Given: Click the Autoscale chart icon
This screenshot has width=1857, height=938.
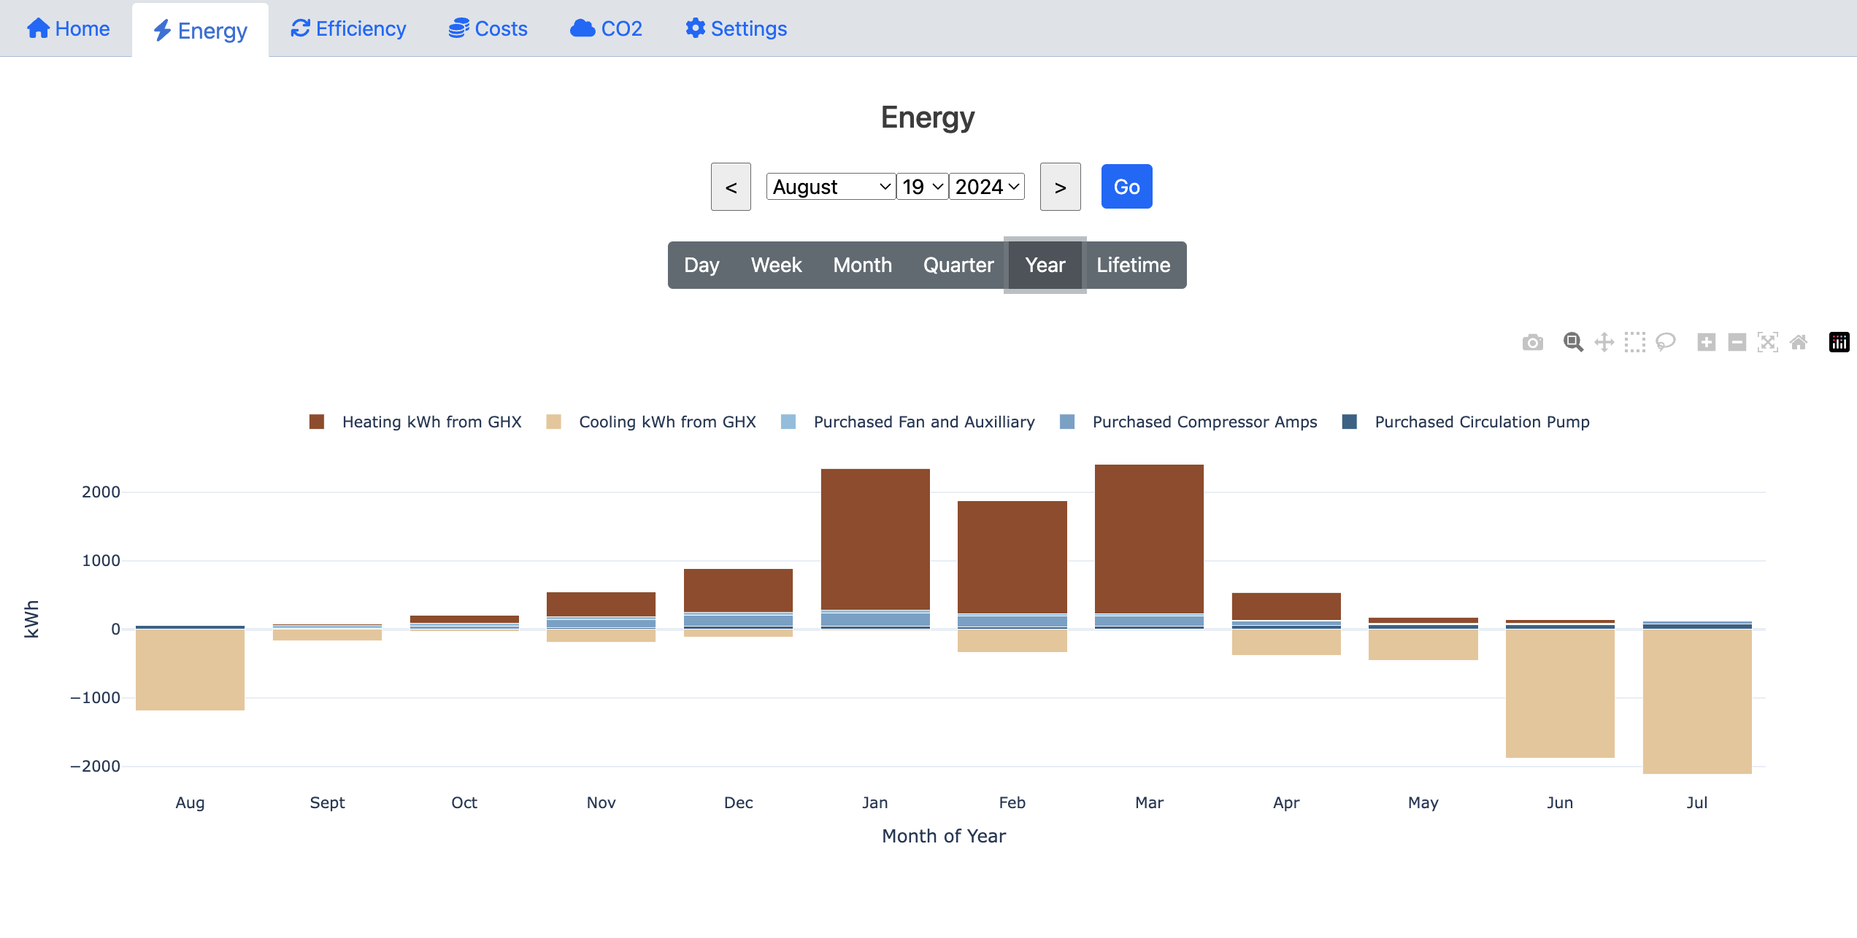Looking at the screenshot, I should coord(1768,342).
